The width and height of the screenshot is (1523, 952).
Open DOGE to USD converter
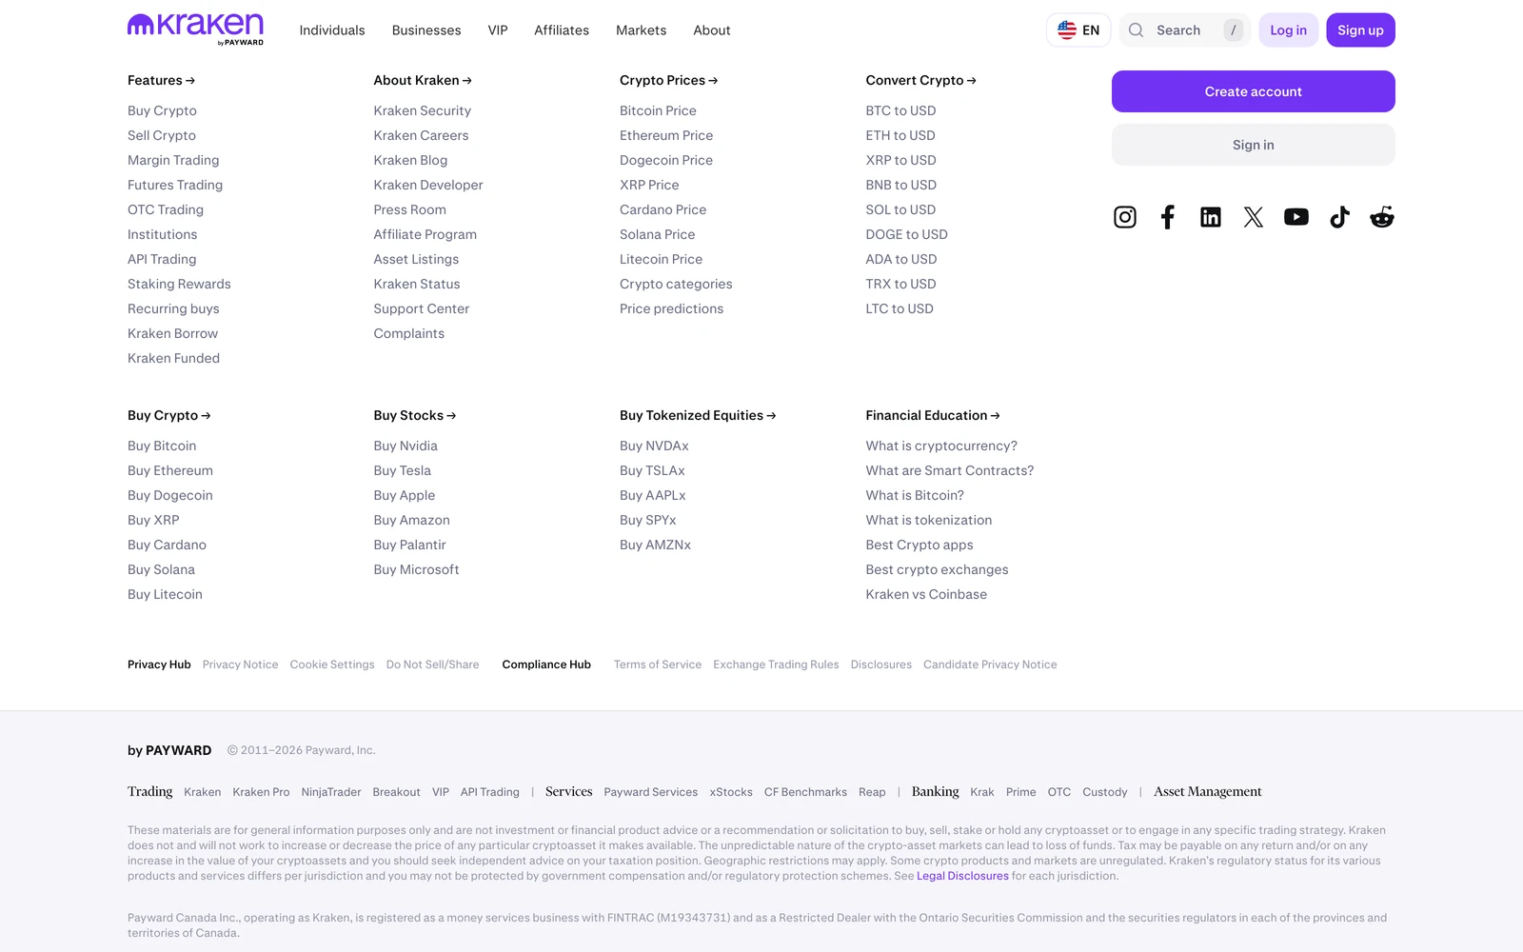(x=906, y=234)
